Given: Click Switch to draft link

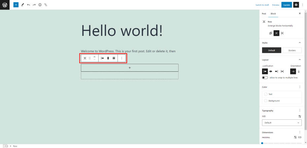Looking at the screenshot, I should pos(262,5).
